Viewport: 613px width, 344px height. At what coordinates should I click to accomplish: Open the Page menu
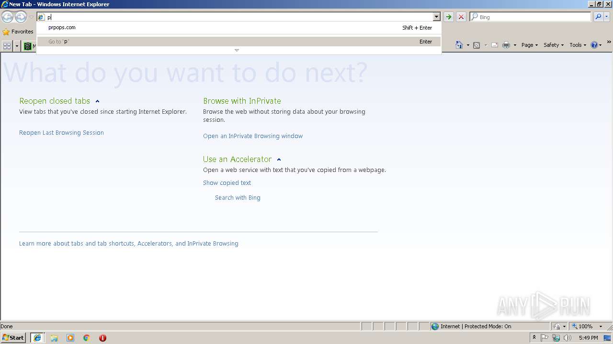[529, 45]
